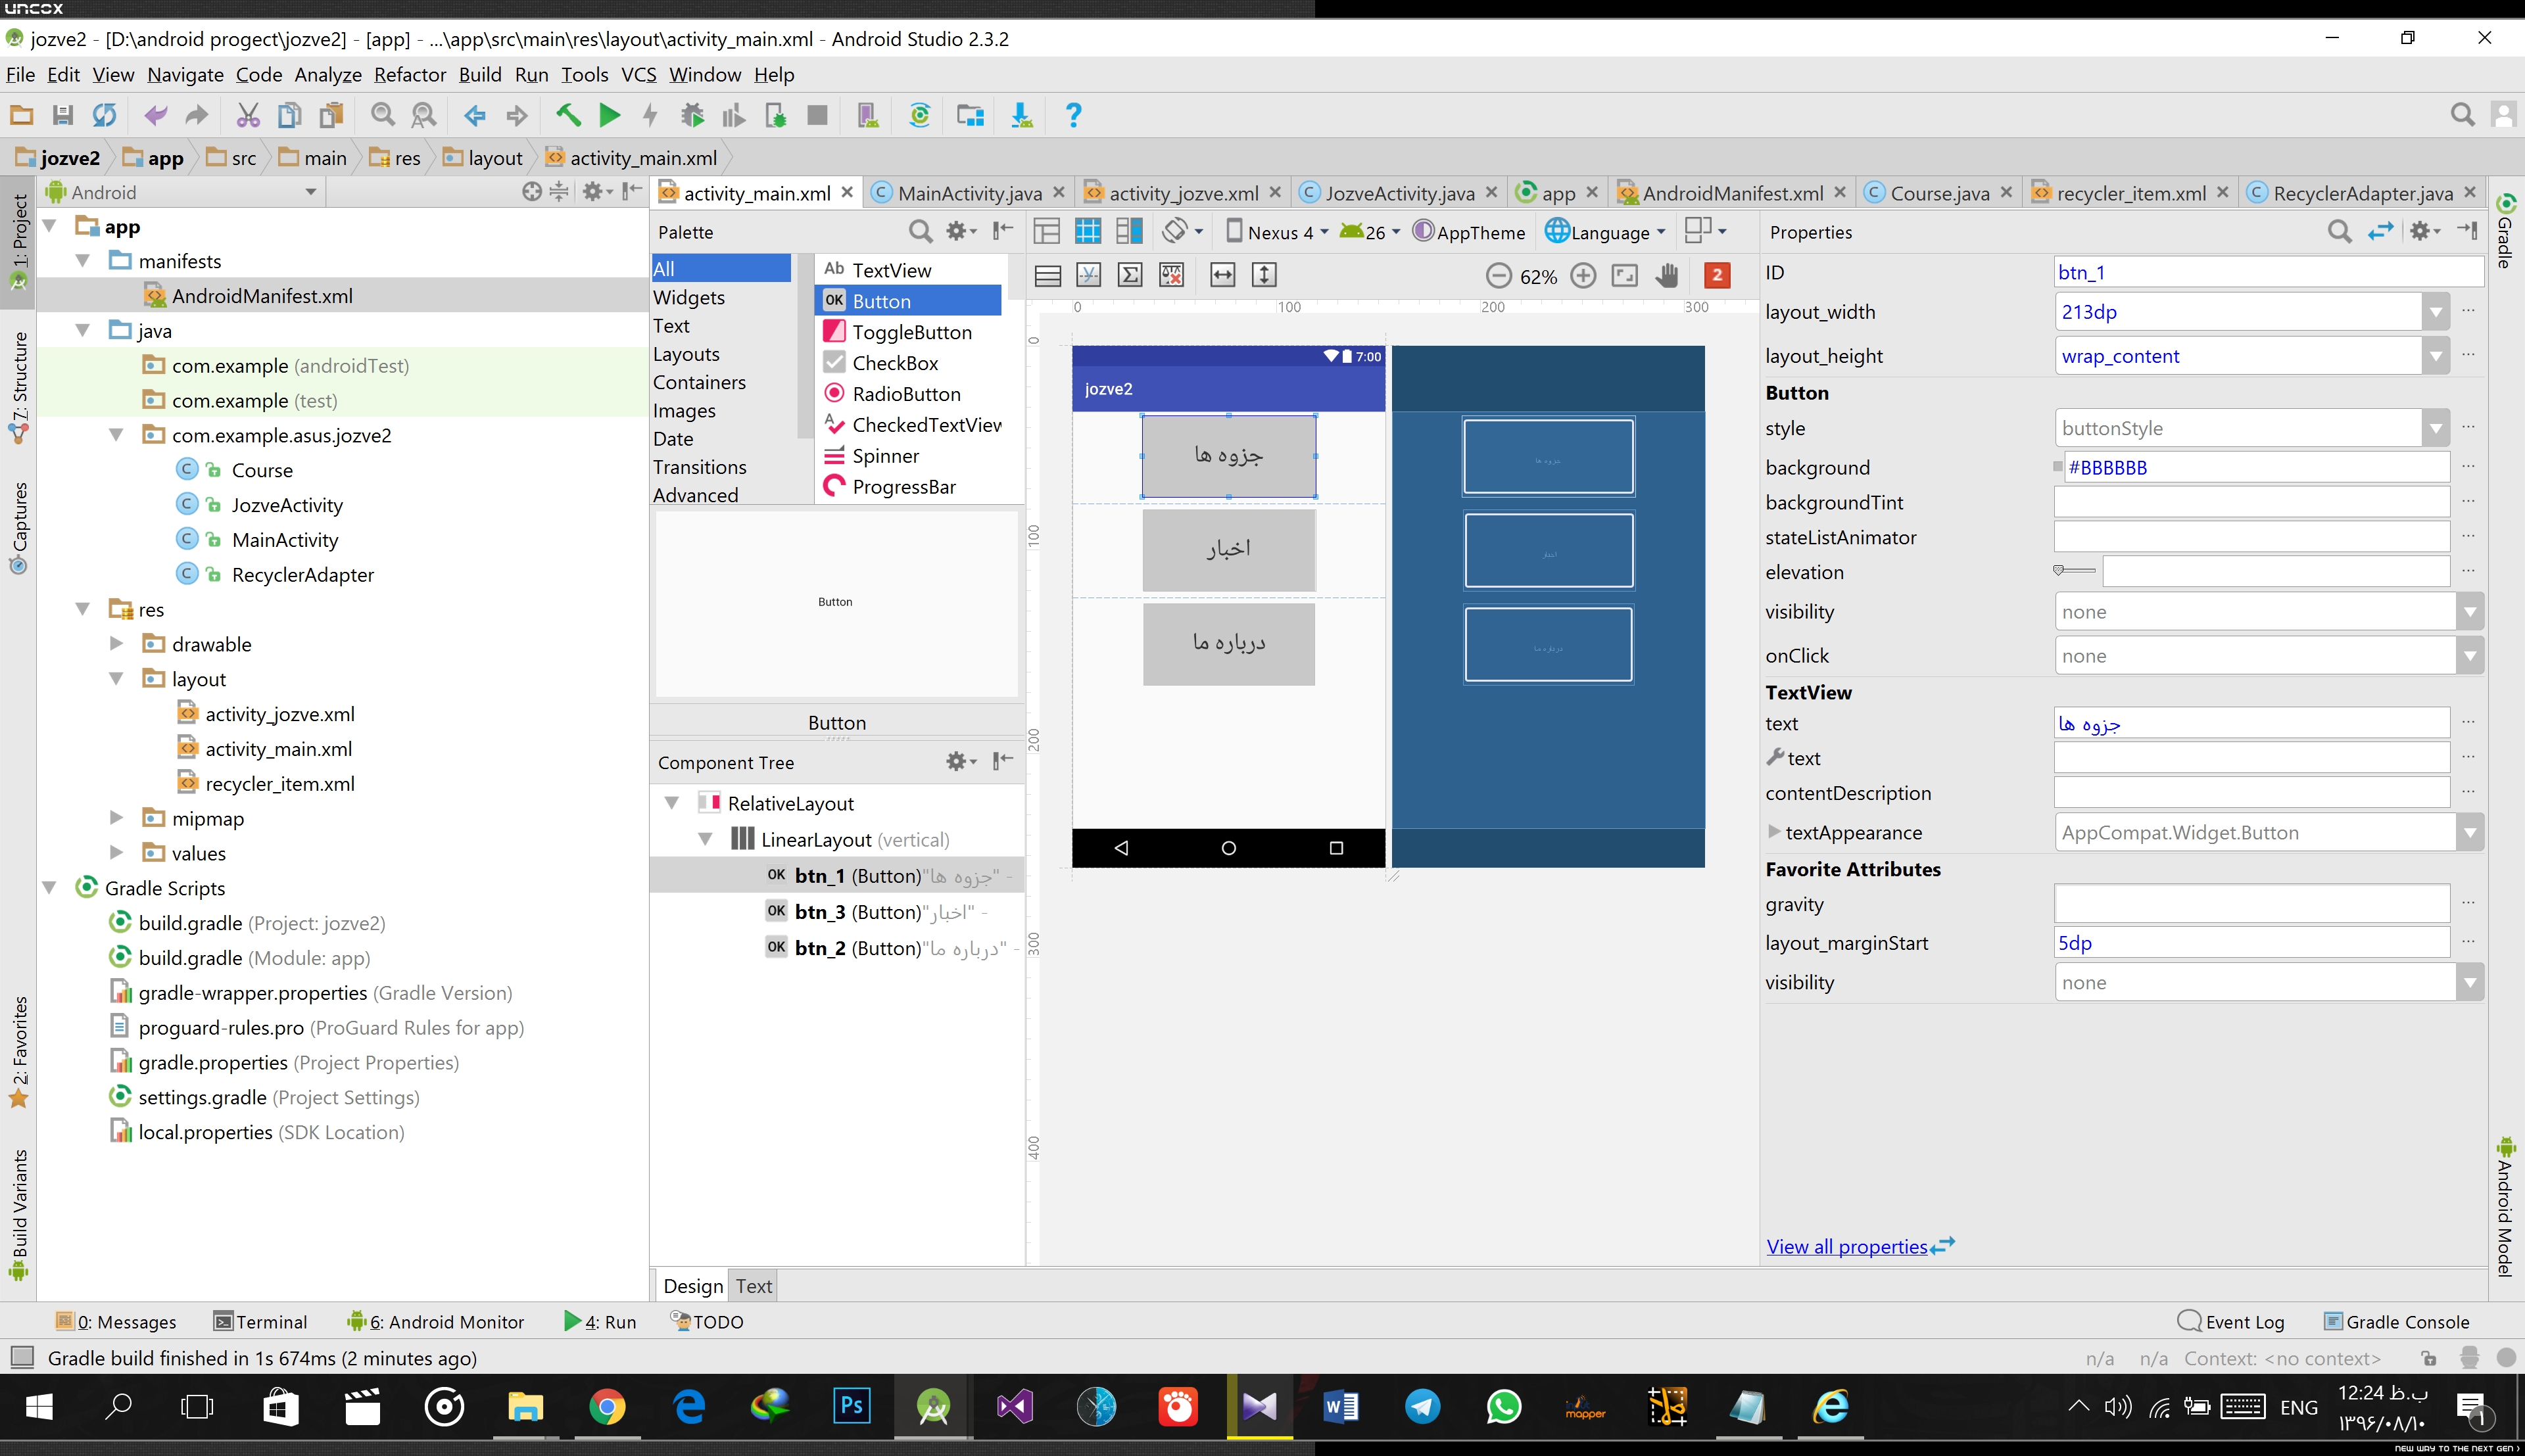Open the Language dropdown in designer
This screenshot has width=2525, height=1456.
pos(1606,232)
